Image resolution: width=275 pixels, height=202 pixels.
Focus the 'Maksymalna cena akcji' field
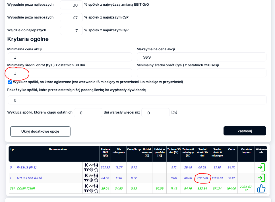(201, 57)
